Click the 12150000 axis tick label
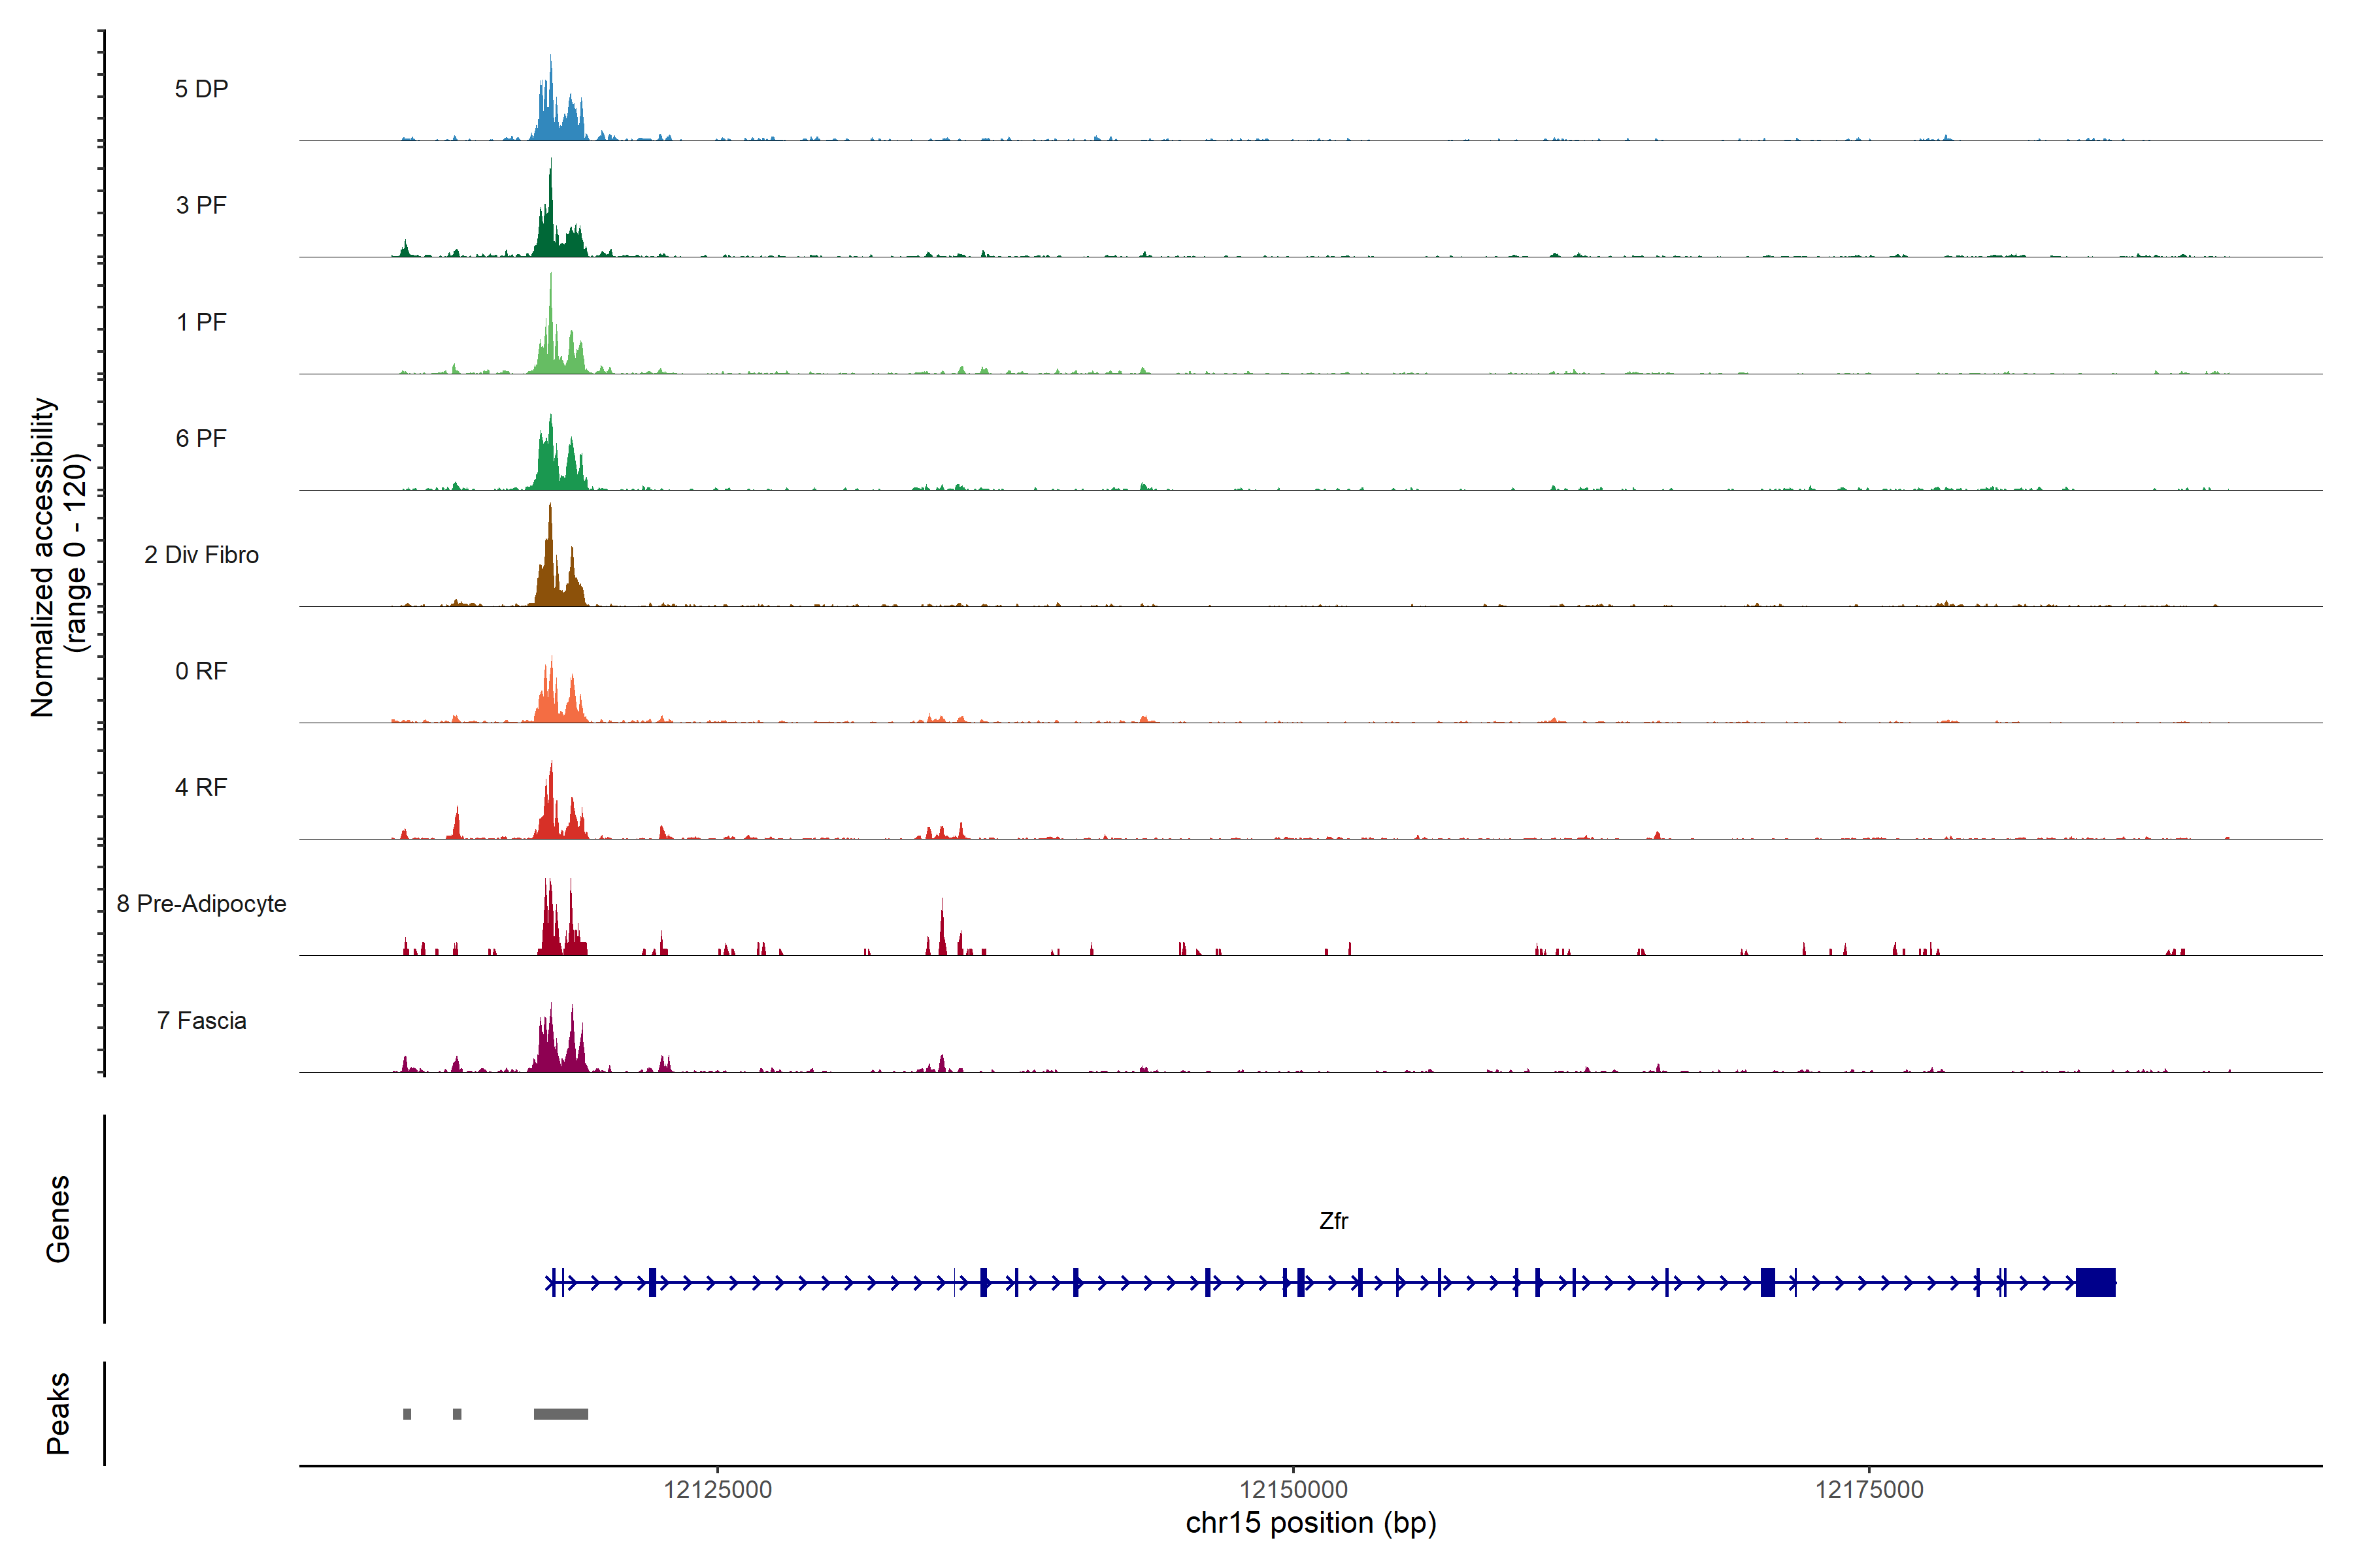2353x1568 pixels. pos(1293,1490)
